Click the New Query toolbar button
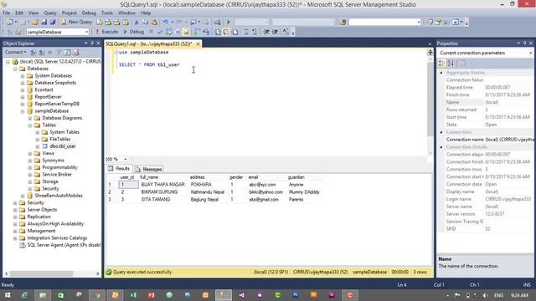This screenshot has height=301, width=536. 77,22
